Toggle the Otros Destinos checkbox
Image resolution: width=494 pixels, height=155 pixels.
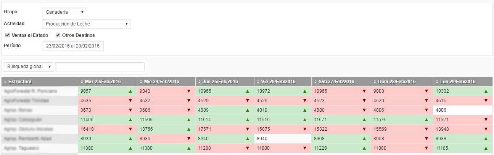pyautogui.click(x=58, y=35)
